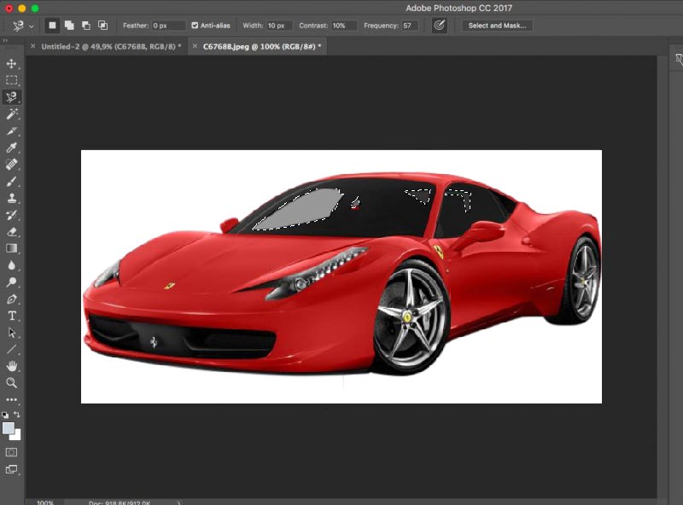The height and width of the screenshot is (505, 683).
Task: Select the Gradient tool
Action: tap(12, 248)
